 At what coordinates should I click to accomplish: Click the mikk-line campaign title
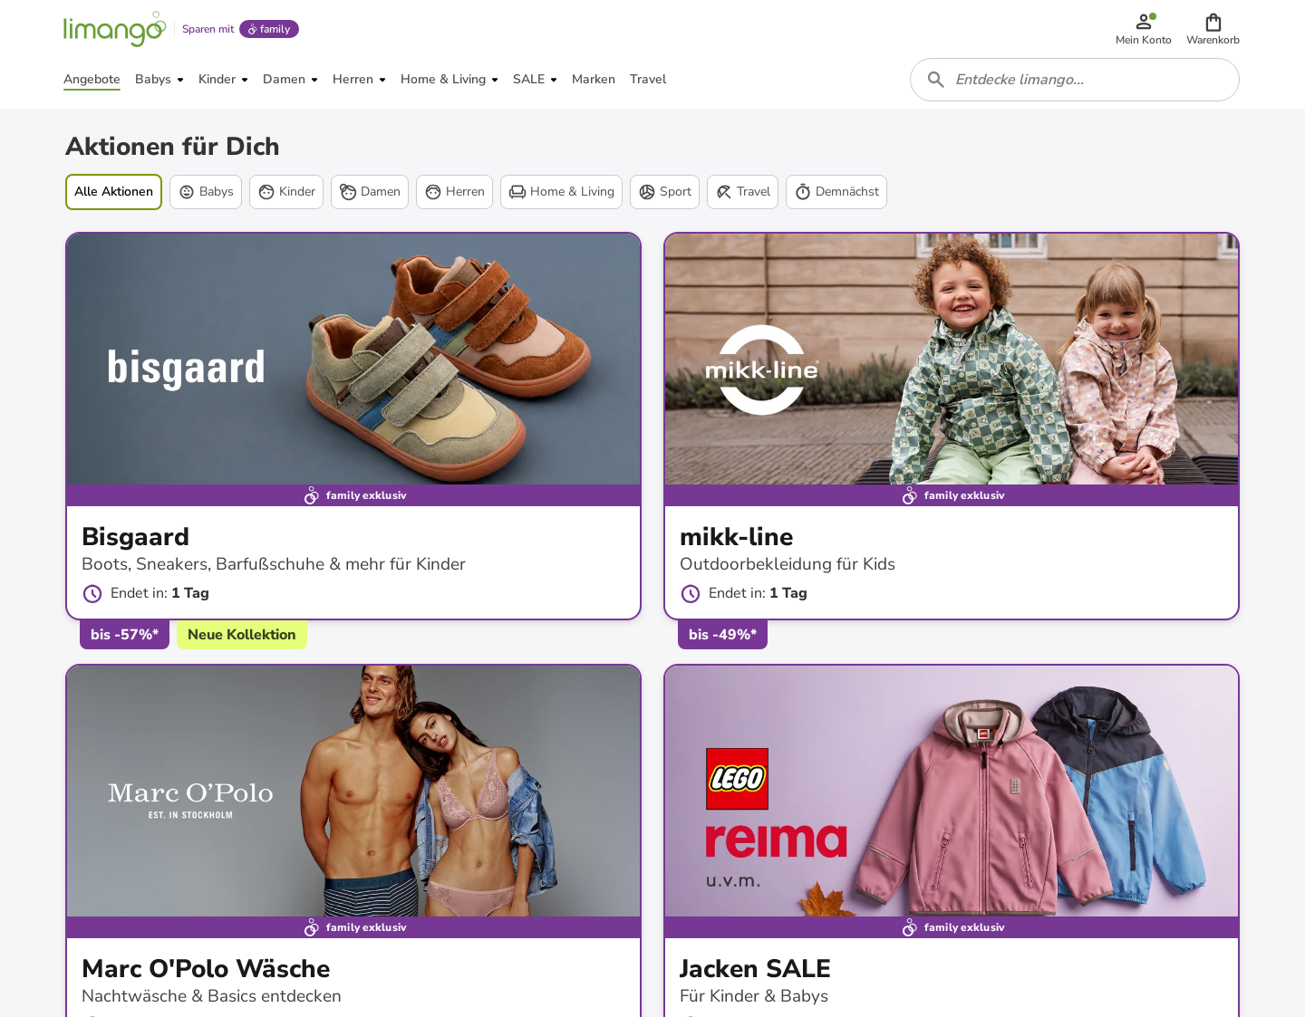tap(736, 537)
